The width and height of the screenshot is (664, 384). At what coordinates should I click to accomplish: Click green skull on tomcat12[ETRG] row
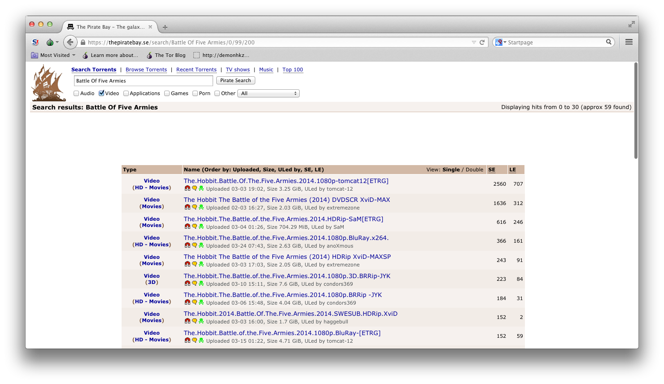point(201,188)
